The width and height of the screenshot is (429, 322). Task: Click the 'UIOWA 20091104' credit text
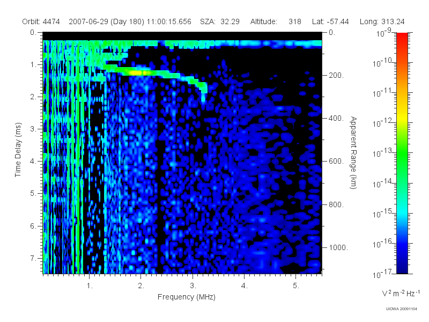click(x=401, y=309)
